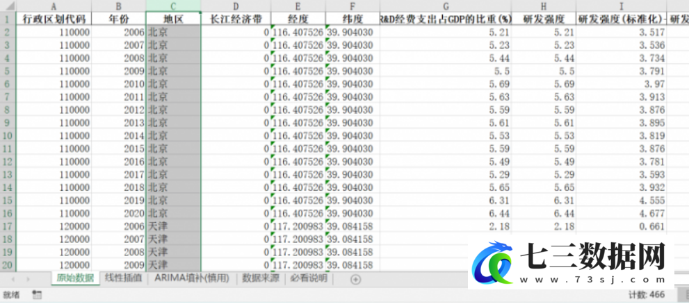Click the 地区 header cell

173,19
